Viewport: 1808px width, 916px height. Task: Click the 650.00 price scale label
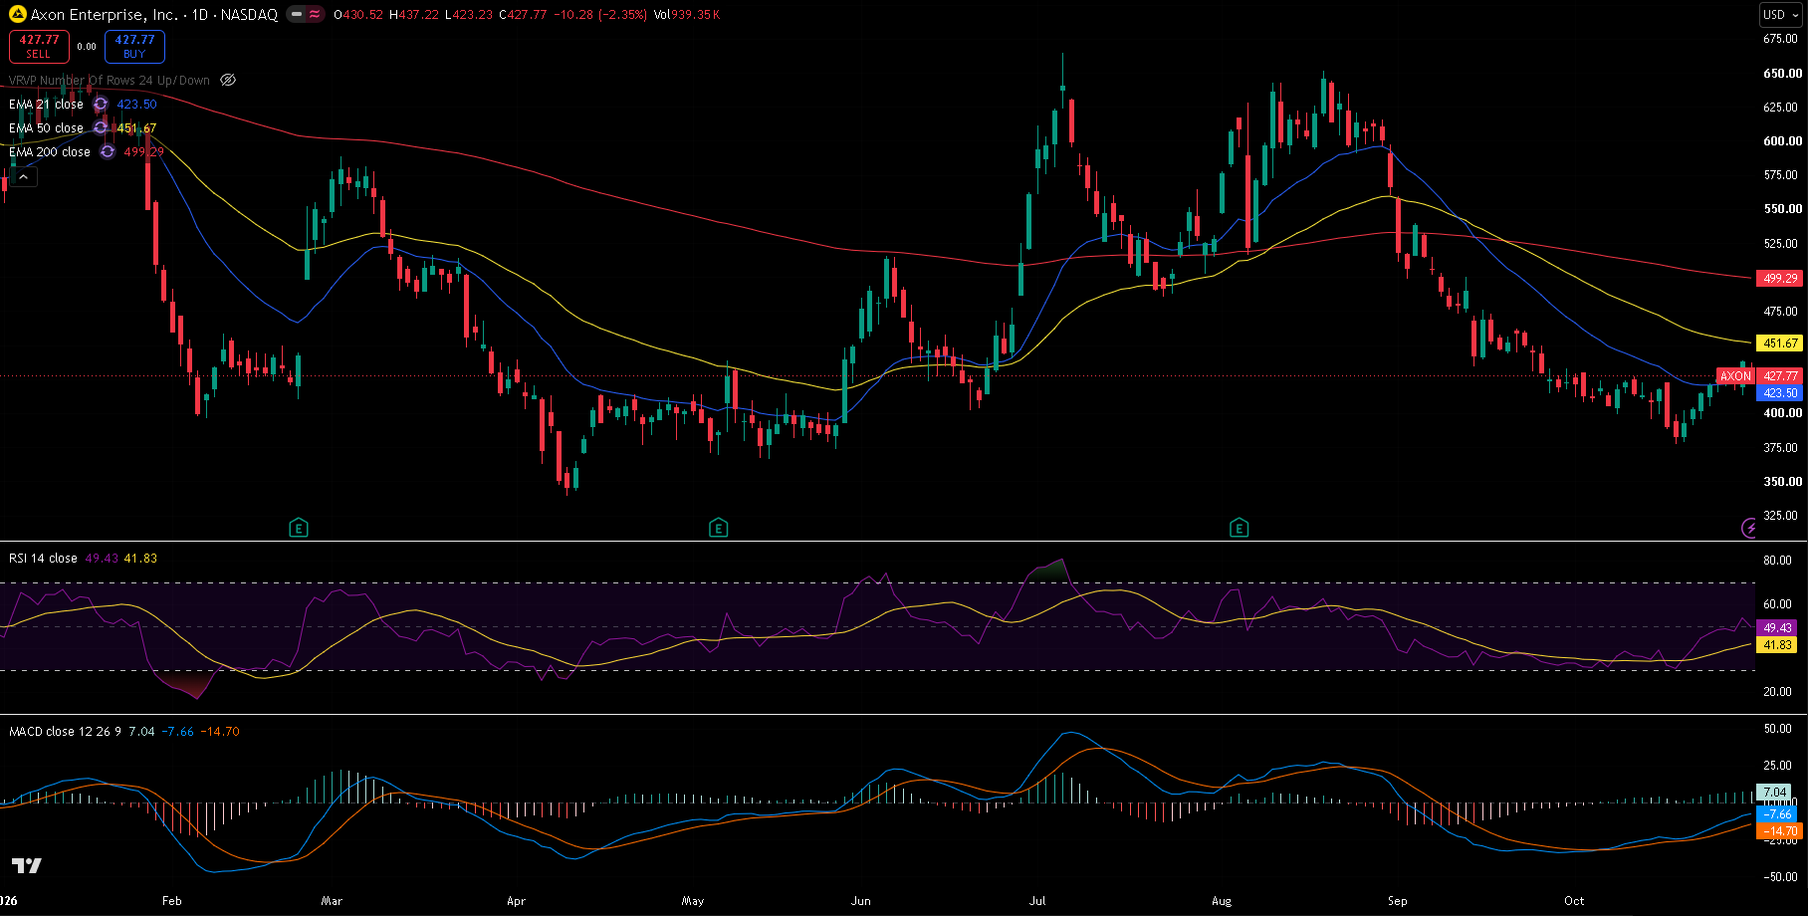tap(1782, 74)
